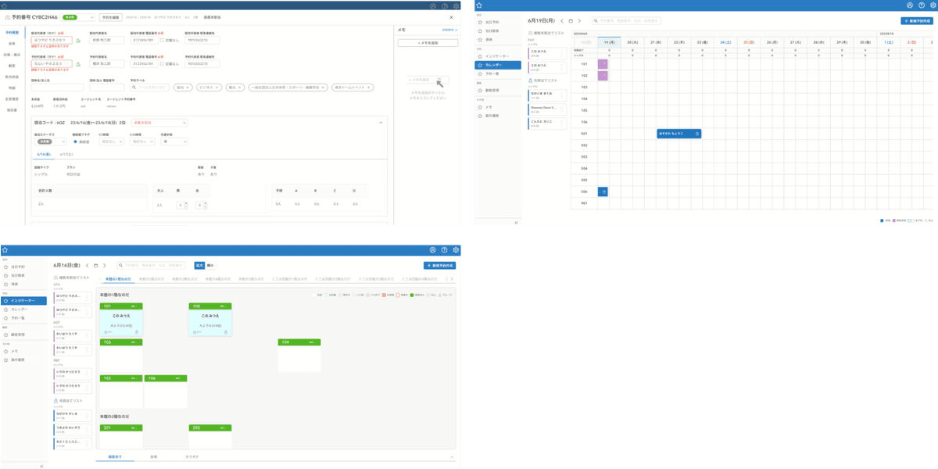Click star logo in calendar window header

point(479,5)
